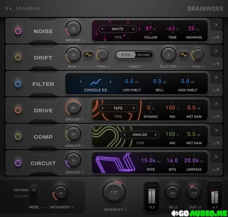Select previous drive type before Tape

tap(103, 108)
